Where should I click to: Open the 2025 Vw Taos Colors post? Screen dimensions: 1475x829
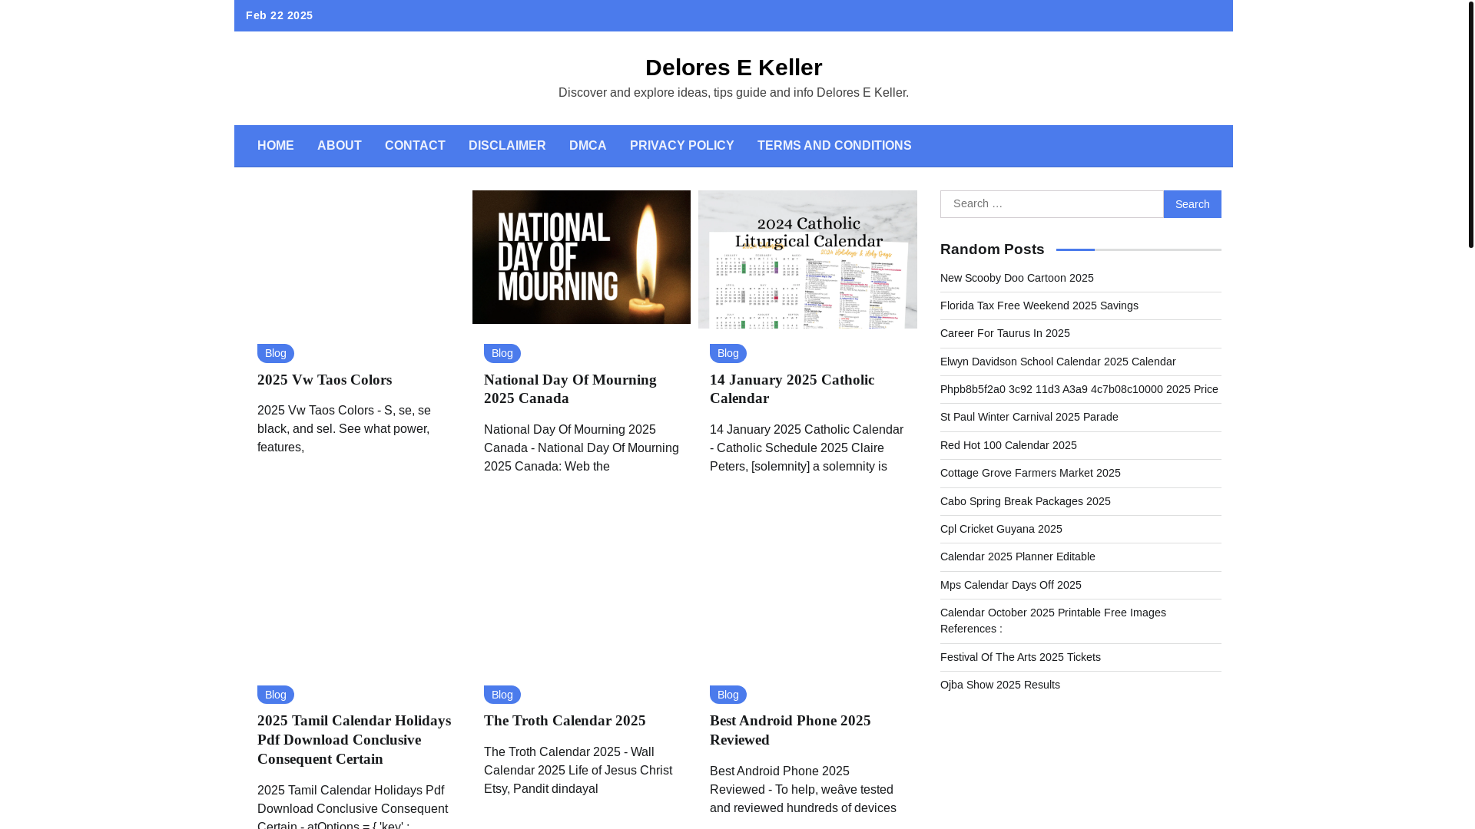(x=324, y=380)
